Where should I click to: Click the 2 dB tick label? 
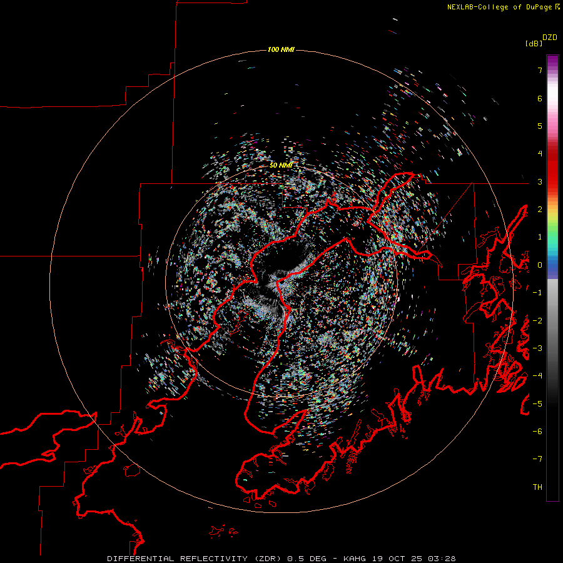point(540,210)
